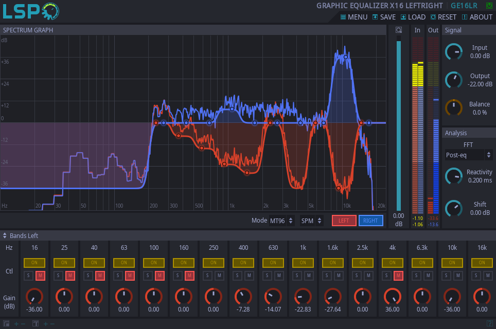Open the FFT Post-eq dropdown
The width and height of the screenshot is (496, 329).
point(469,155)
